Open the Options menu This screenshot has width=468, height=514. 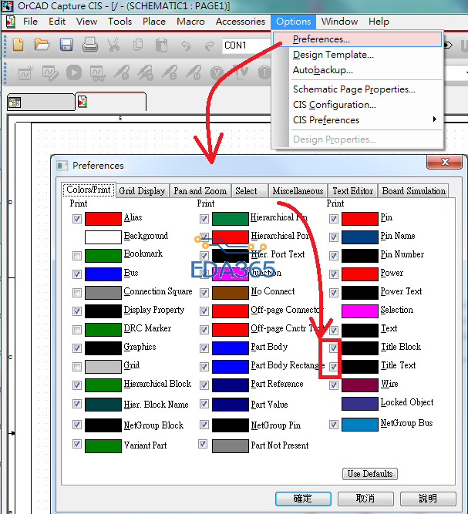point(293,22)
